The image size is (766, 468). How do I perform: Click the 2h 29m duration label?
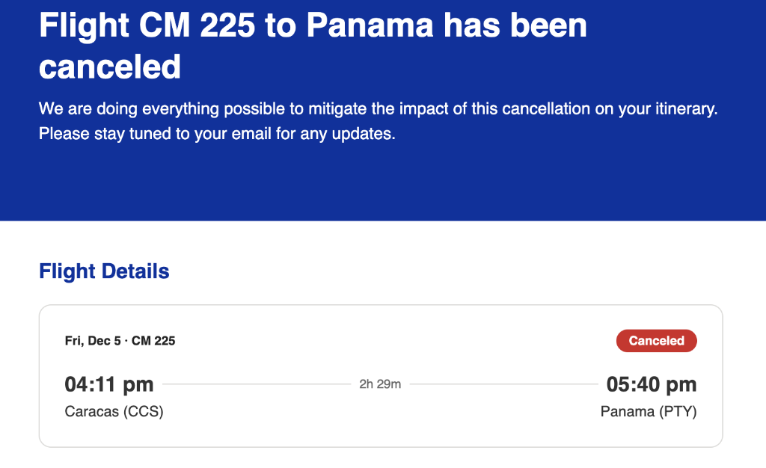[x=380, y=384]
